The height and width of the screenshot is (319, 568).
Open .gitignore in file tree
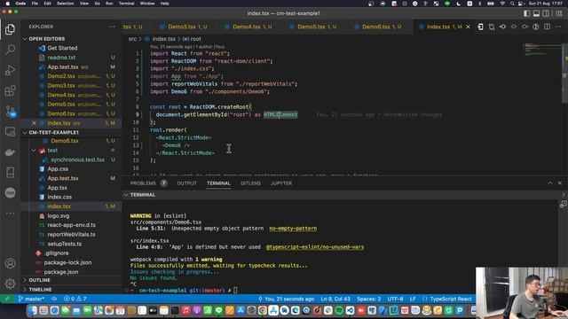56,253
